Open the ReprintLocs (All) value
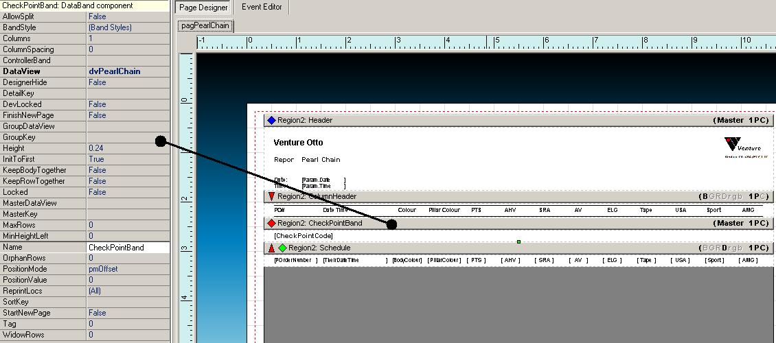The image size is (776, 343). pyautogui.click(x=128, y=291)
